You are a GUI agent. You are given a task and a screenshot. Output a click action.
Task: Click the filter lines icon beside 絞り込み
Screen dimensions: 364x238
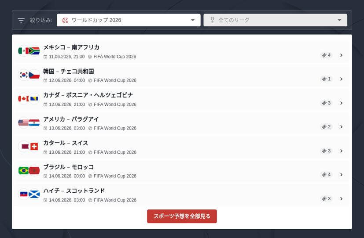point(21,20)
